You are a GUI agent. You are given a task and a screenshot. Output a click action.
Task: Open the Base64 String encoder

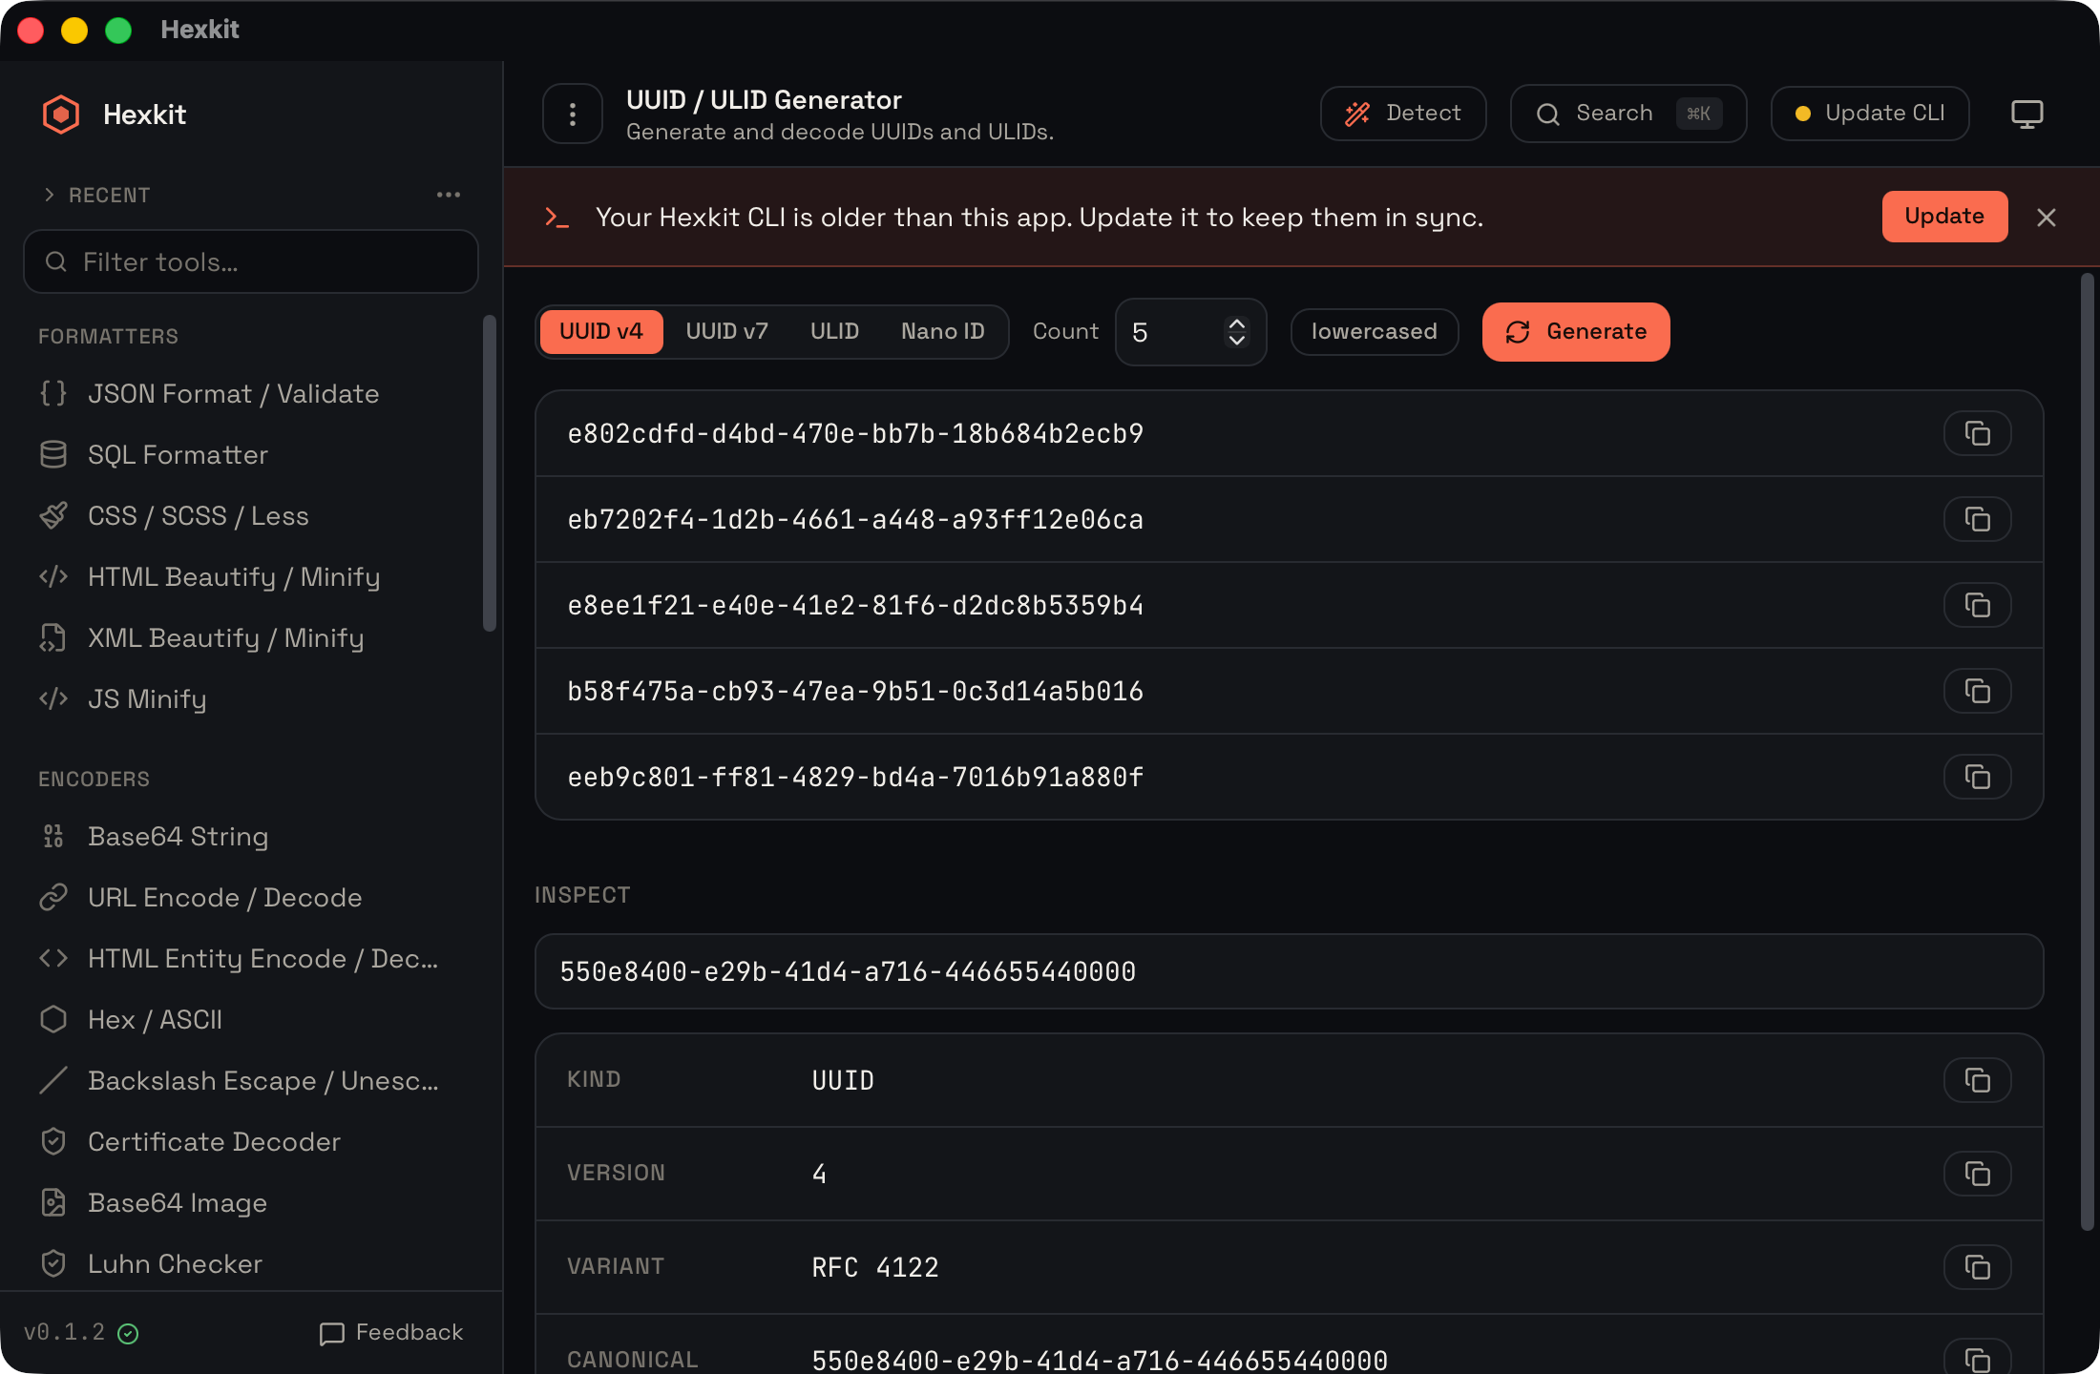251,836
